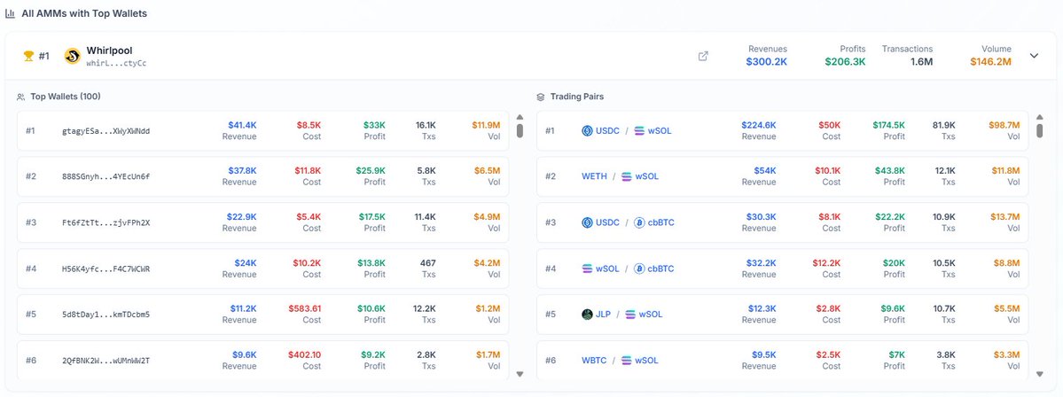Click Transactions total 1.6M
This screenshot has width=1063, height=397.
click(921, 62)
